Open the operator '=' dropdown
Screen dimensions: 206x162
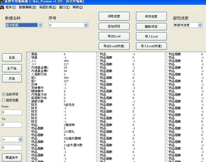(20, 139)
